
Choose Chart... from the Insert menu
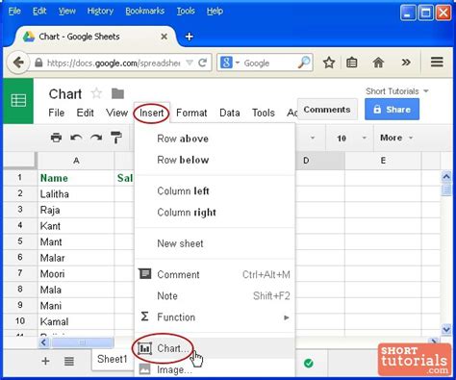click(x=215, y=348)
